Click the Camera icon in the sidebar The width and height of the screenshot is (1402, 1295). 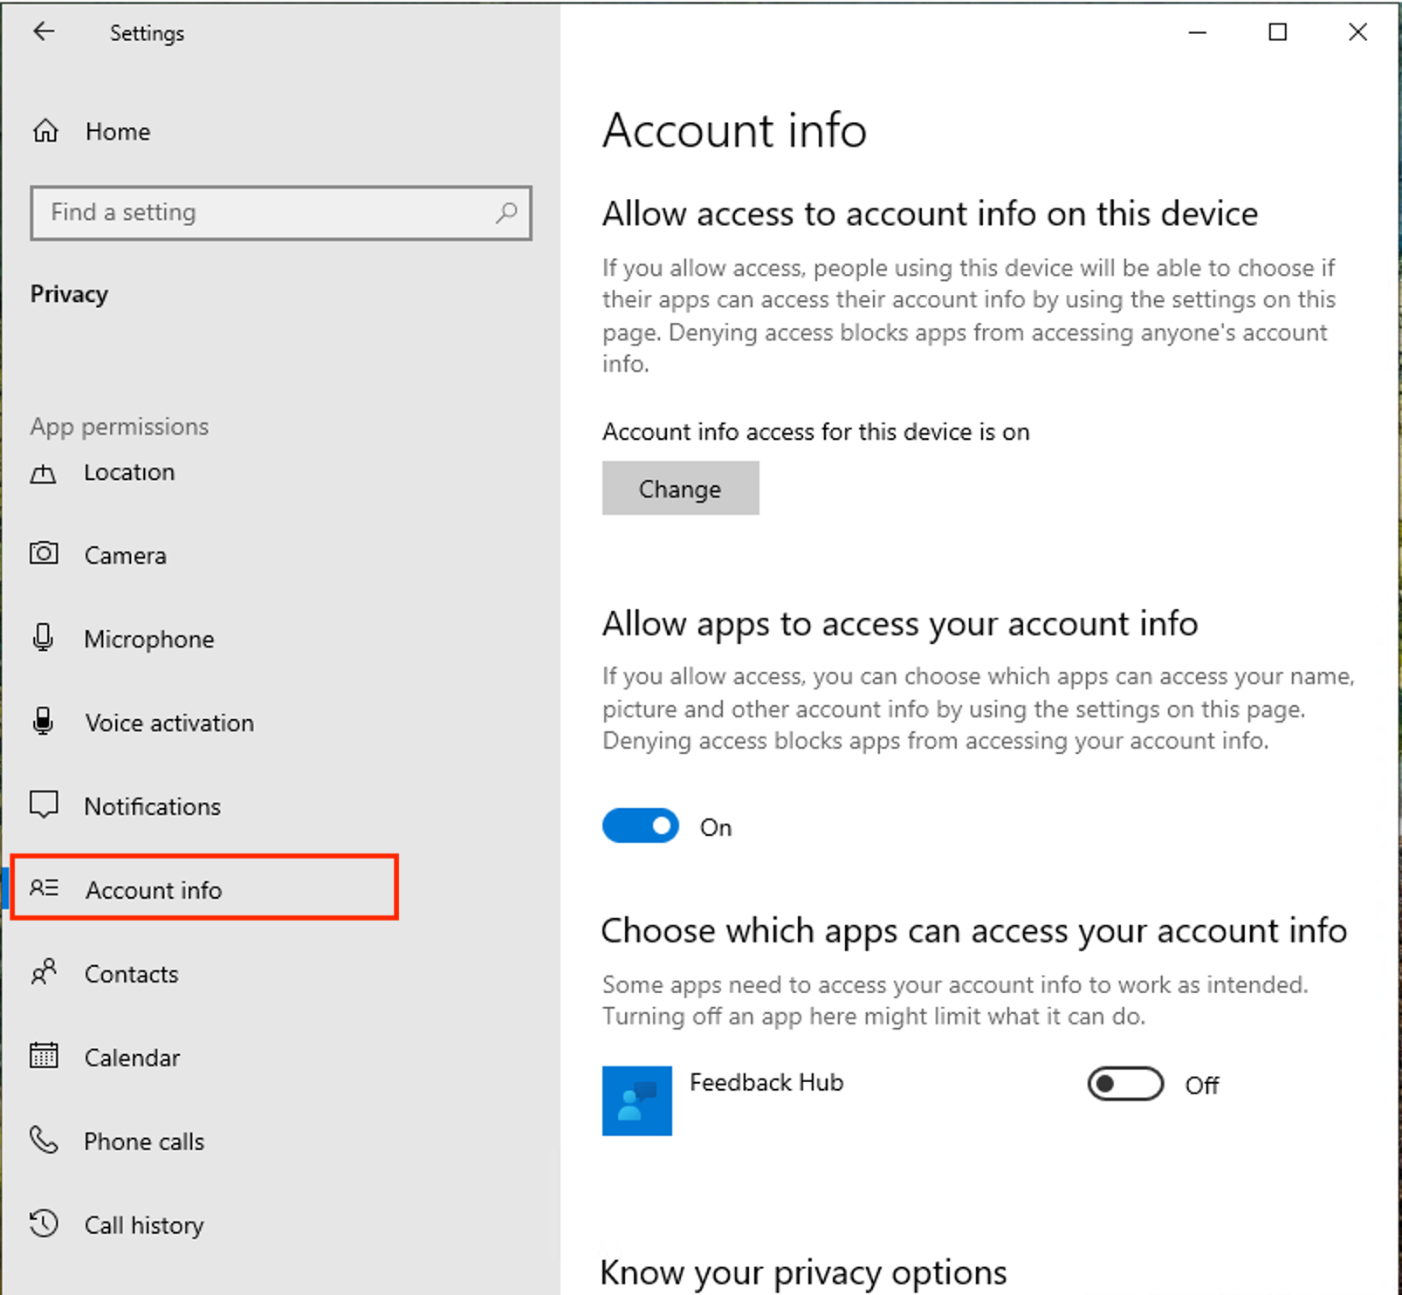tap(44, 553)
